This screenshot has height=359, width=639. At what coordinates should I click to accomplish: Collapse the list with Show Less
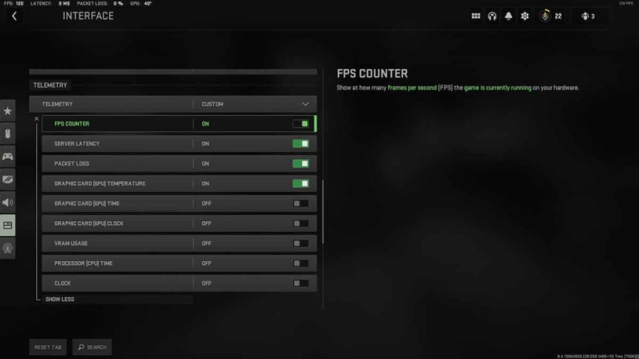(60, 299)
